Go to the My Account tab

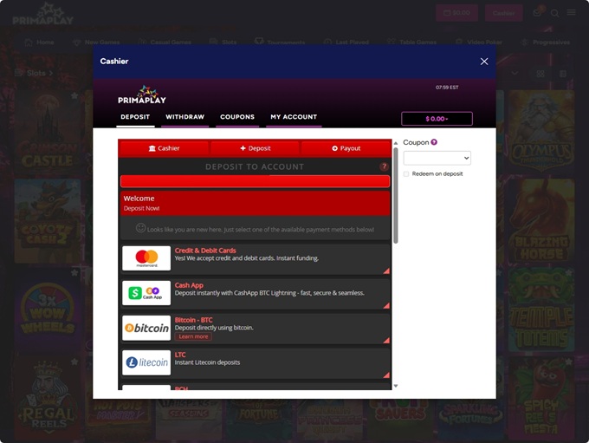(294, 117)
